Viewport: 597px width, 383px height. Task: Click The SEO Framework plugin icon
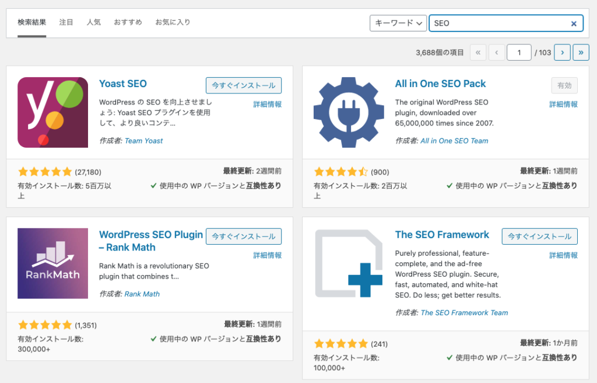(x=349, y=263)
